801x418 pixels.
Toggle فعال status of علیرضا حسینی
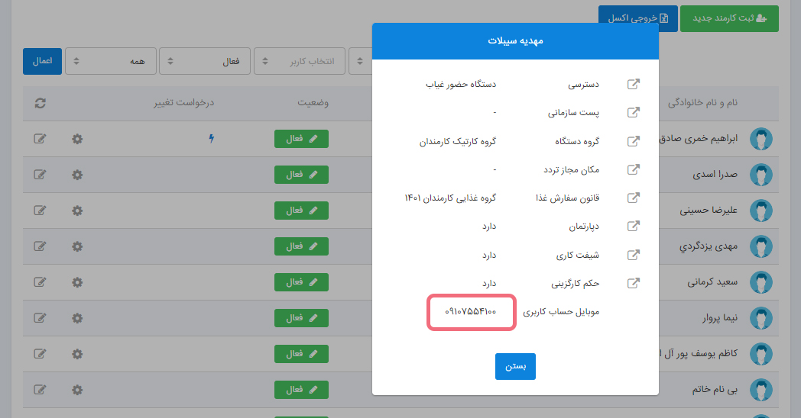(x=301, y=211)
